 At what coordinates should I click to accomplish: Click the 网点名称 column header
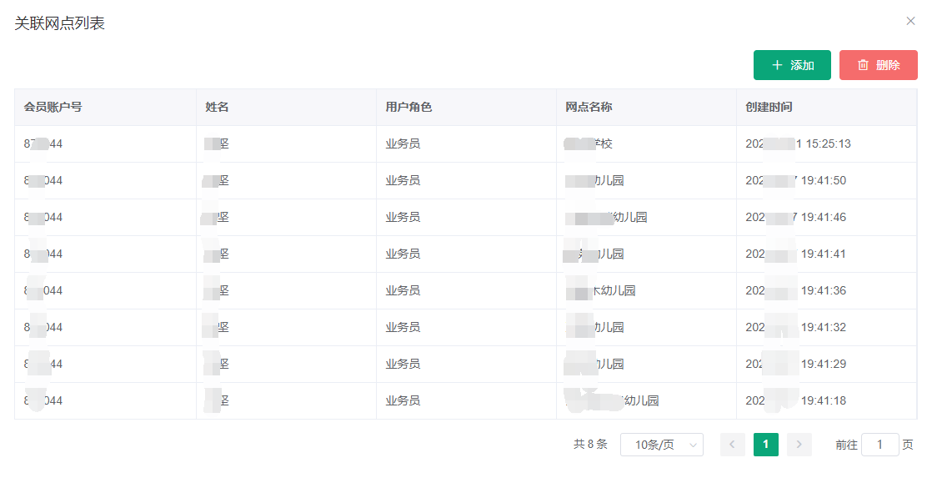(x=589, y=107)
